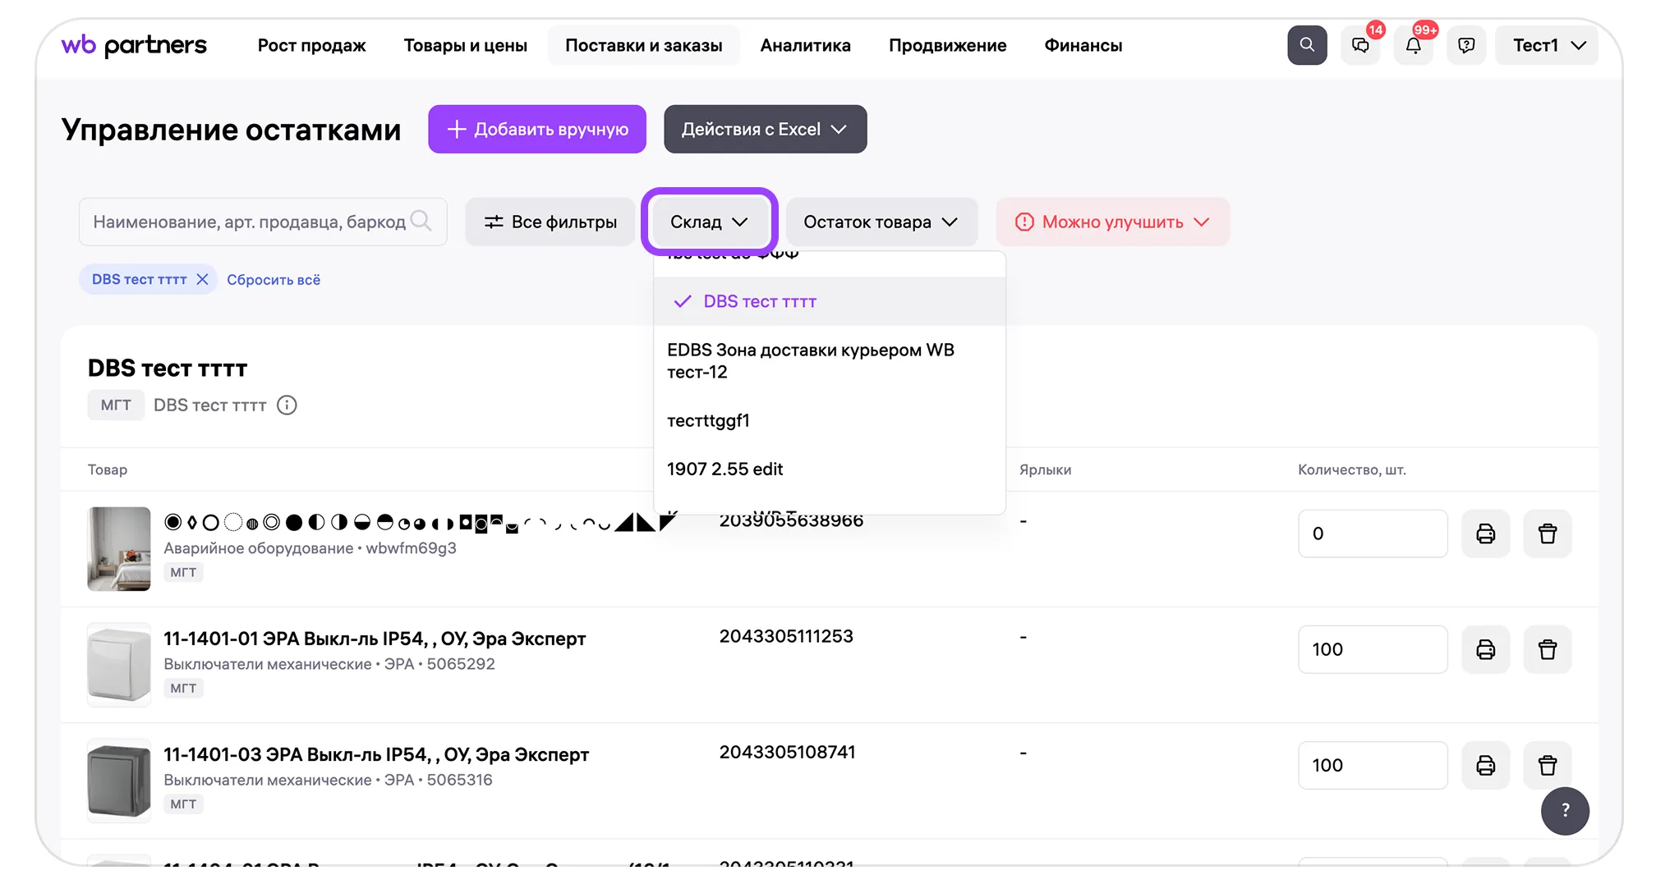The width and height of the screenshot is (1656, 884).
Task: Click quantity field of 11-1401-03 ЭРА product
Action: 1372,766
